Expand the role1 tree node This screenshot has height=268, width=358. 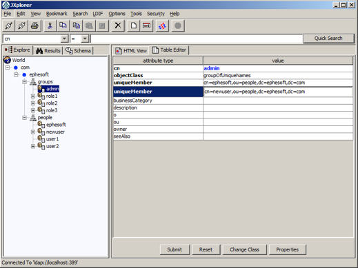point(33,96)
